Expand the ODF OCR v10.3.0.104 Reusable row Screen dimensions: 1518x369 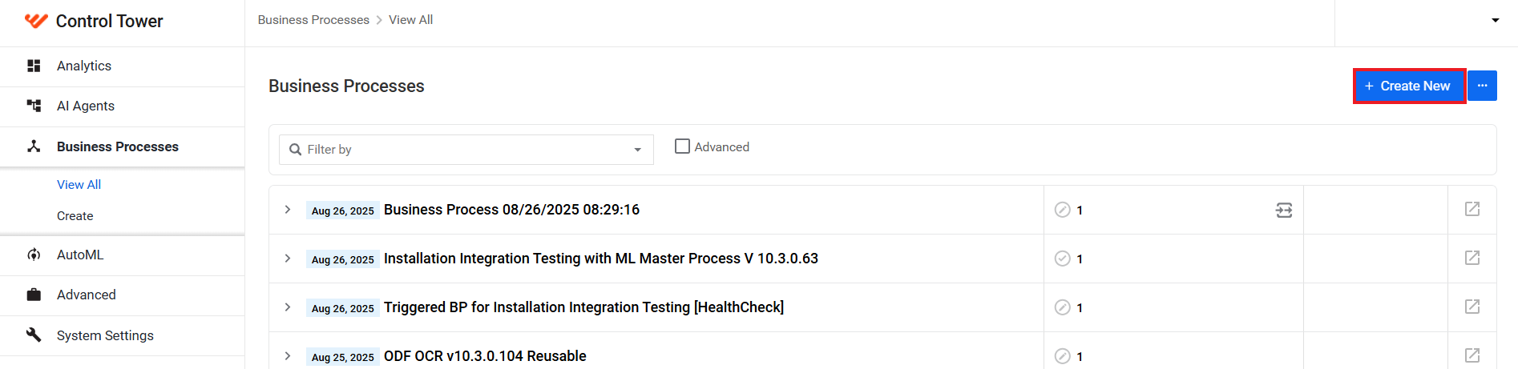pos(288,356)
